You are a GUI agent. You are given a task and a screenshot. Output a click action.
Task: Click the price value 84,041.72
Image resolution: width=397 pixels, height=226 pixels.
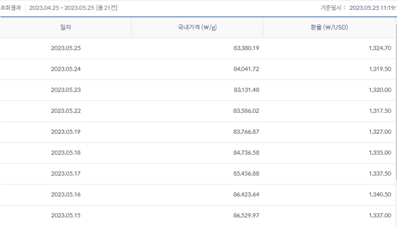[246, 69]
